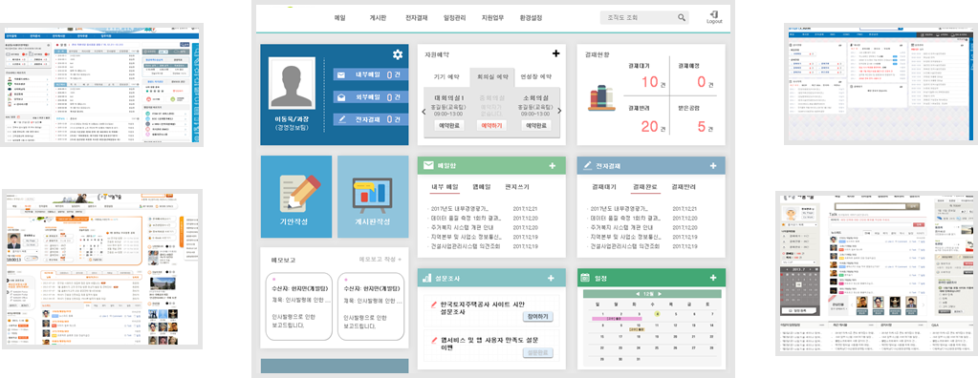This screenshot has height=378, width=978.
Task: Open the 내부메일 0건 counter row
Action: 371,75
